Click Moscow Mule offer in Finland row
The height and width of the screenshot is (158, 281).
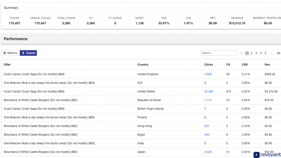point(49,117)
